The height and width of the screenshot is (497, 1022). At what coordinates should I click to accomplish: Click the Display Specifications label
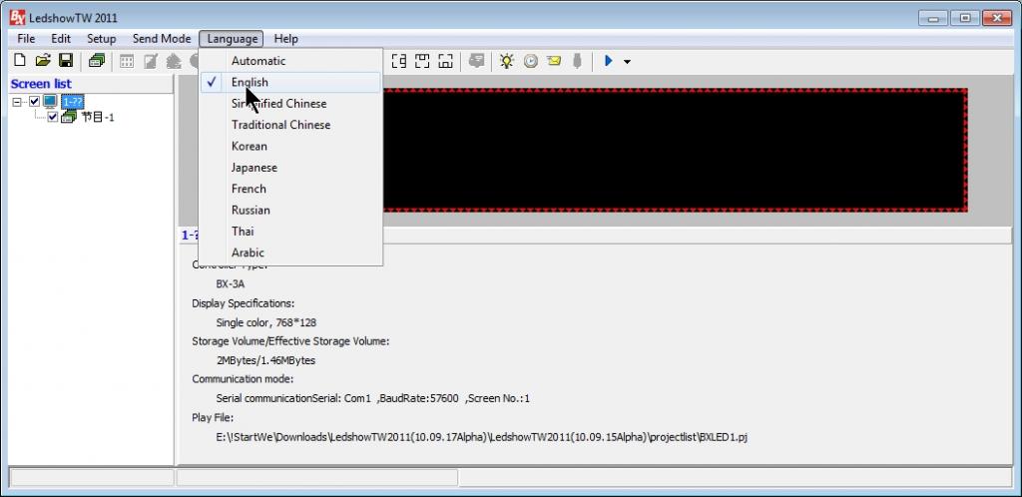244,303
